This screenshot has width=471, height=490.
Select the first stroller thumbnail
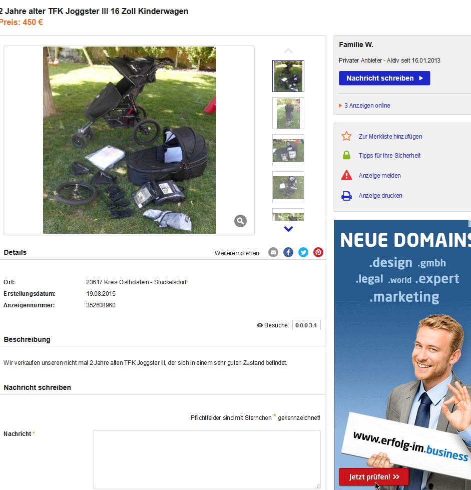point(288,76)
